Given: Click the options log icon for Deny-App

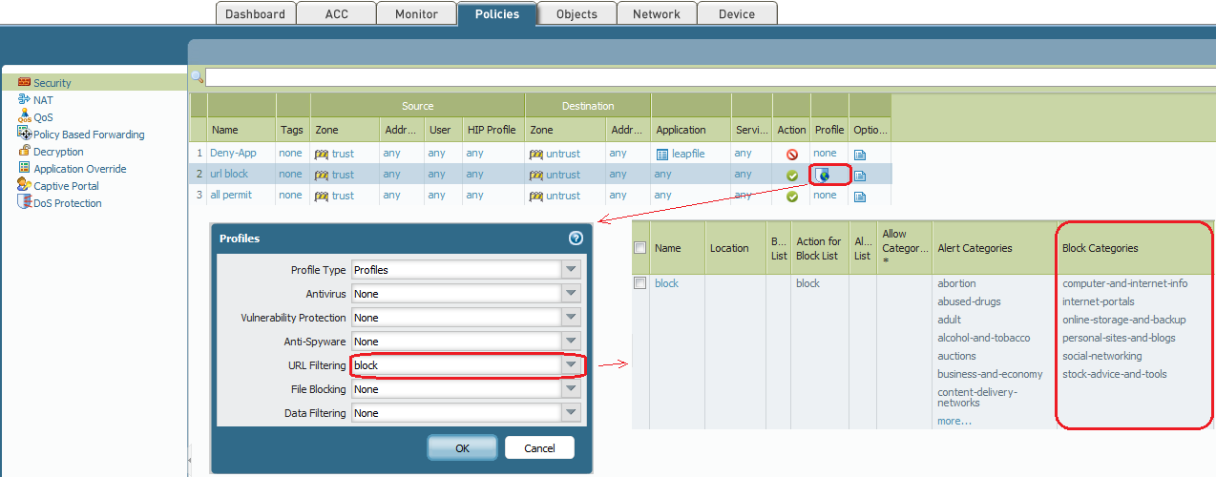Looking at the screenshot, I should point(860,154).
